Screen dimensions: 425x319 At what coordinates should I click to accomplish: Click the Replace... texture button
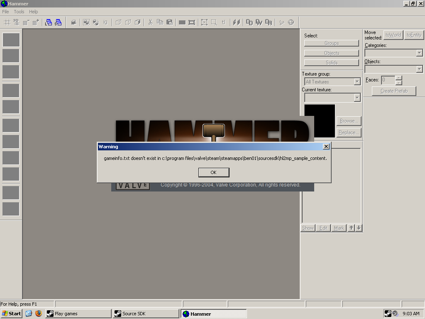click(x=349, y=133)
